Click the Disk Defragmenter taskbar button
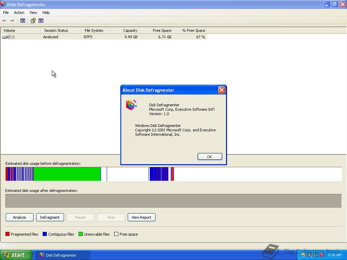The image size is (347, 260). tap(63, 255)
